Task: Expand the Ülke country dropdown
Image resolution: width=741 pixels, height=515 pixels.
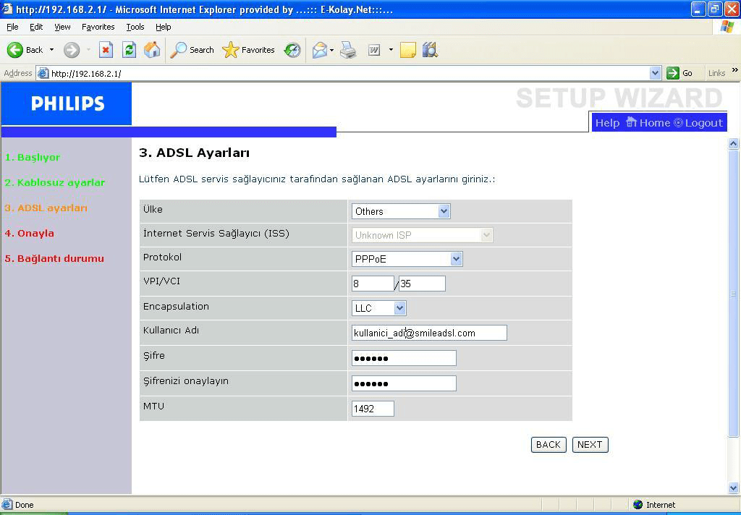Action: tap(444, 211)
